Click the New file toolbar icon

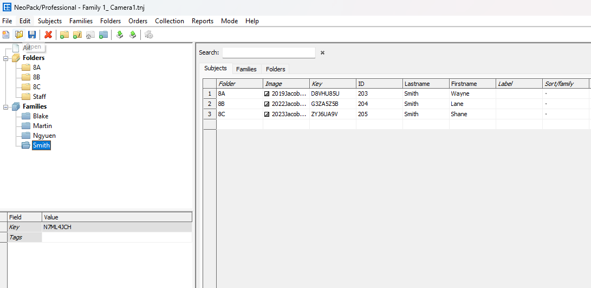[6, 35]
